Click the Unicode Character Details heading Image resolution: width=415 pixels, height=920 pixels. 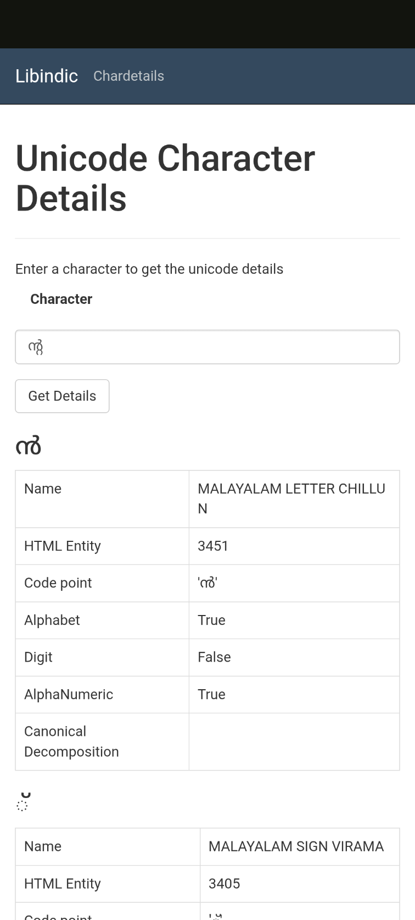coord(165,178)
